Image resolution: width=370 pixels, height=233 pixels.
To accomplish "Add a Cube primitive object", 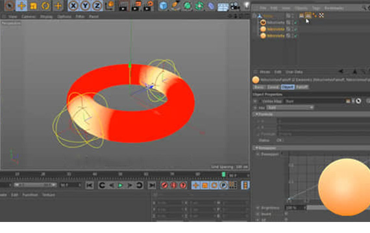I will click(163, 6).
